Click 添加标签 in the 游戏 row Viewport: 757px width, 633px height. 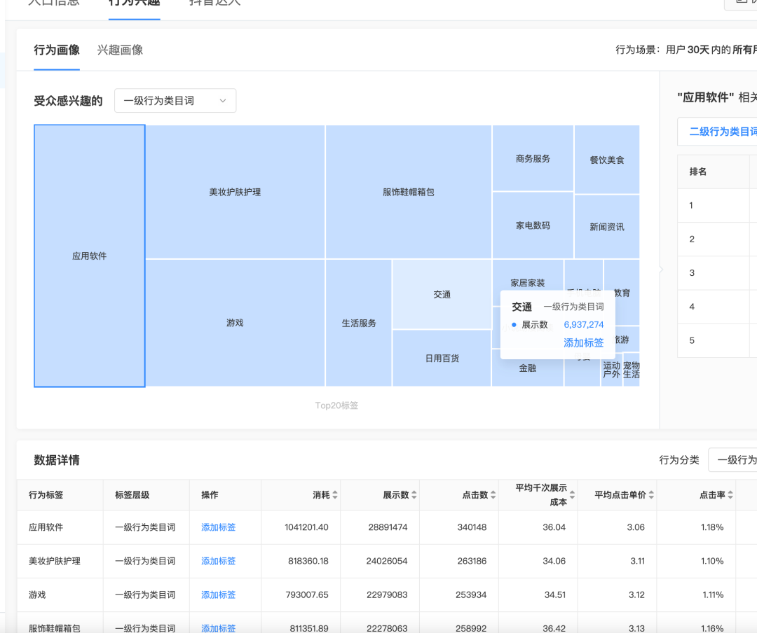click(218, 594)
